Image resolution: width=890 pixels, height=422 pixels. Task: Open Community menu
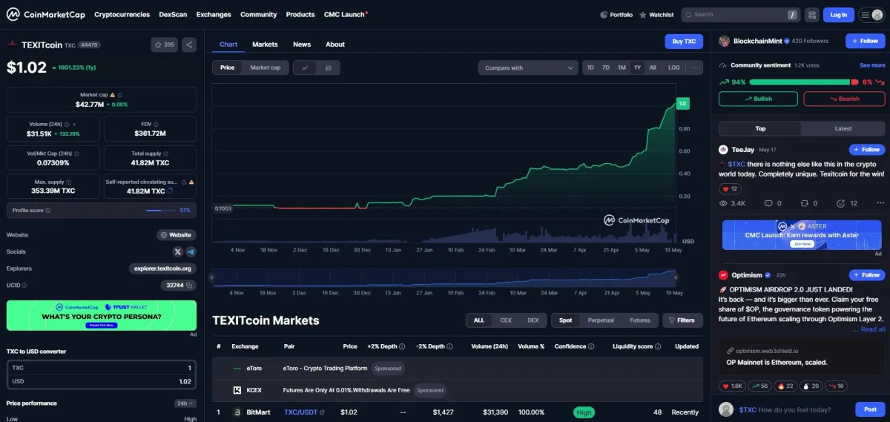click(258, 14)
